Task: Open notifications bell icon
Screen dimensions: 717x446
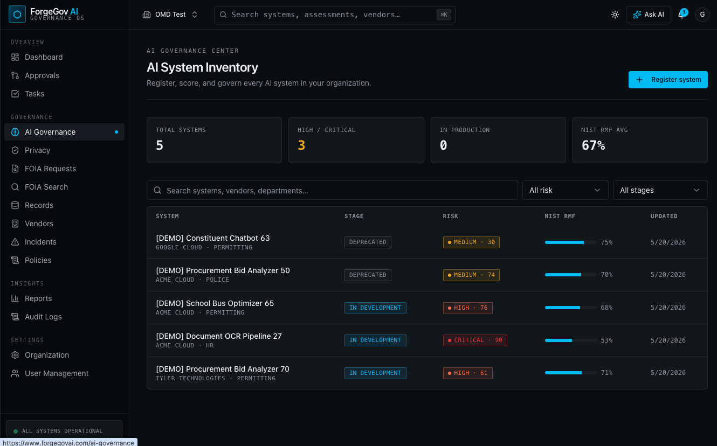Action: coord(681,15)
